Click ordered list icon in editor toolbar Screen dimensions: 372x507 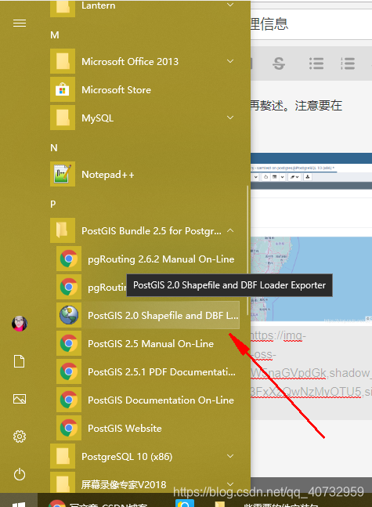348,63
